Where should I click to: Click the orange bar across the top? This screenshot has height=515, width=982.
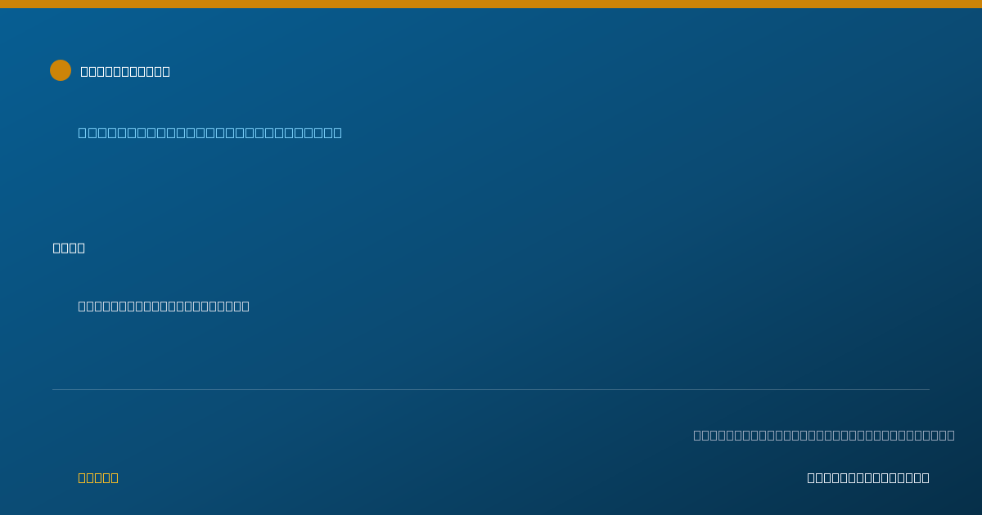pos(491,4)
